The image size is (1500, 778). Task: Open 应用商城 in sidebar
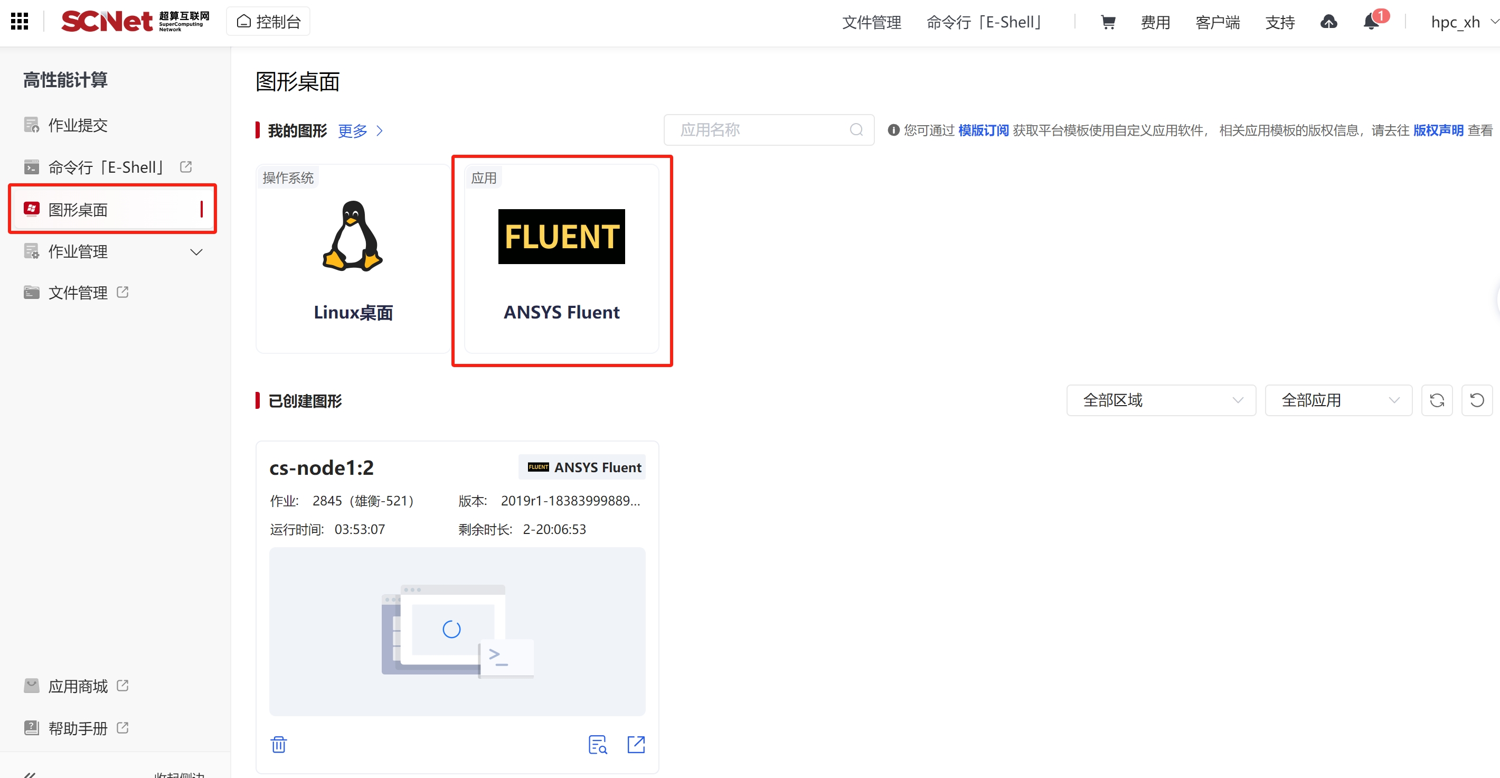(x=78, y=686)
